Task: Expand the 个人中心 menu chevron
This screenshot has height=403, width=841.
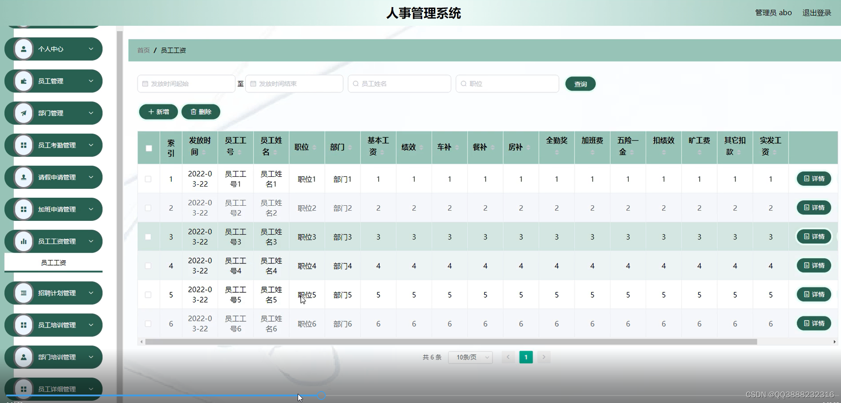Action: point(91,49)
